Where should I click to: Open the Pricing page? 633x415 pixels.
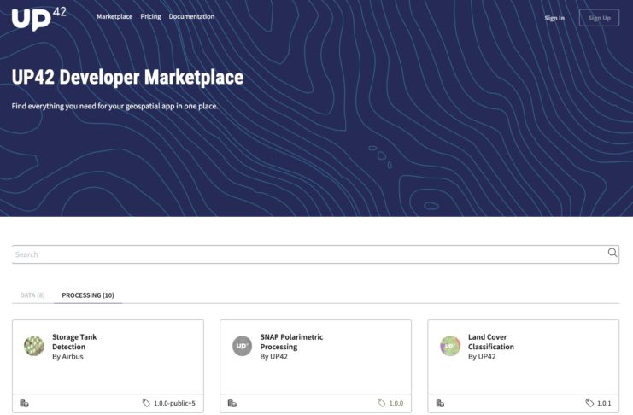150,16
